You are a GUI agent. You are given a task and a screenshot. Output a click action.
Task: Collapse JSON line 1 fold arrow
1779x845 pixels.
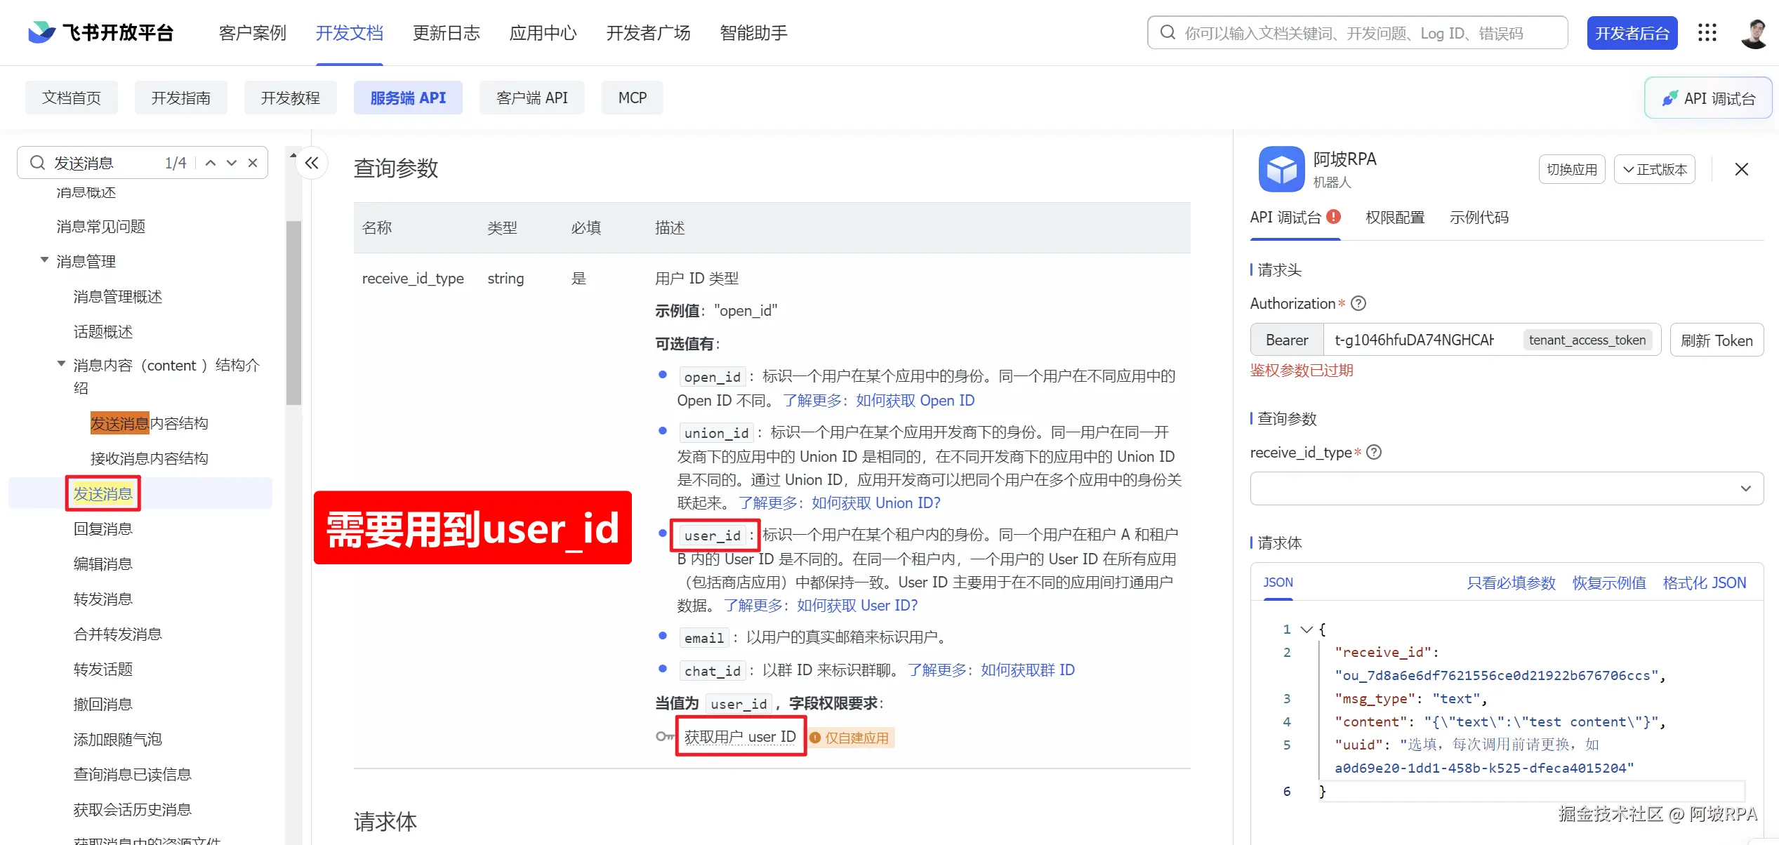[x=1307, y=629]
